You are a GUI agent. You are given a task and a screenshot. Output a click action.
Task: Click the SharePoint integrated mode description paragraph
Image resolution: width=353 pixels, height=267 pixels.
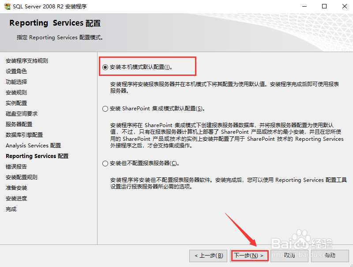pyautogui.click(x=227, y=135)
